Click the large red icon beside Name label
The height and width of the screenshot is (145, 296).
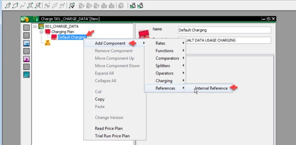point(144,34)
